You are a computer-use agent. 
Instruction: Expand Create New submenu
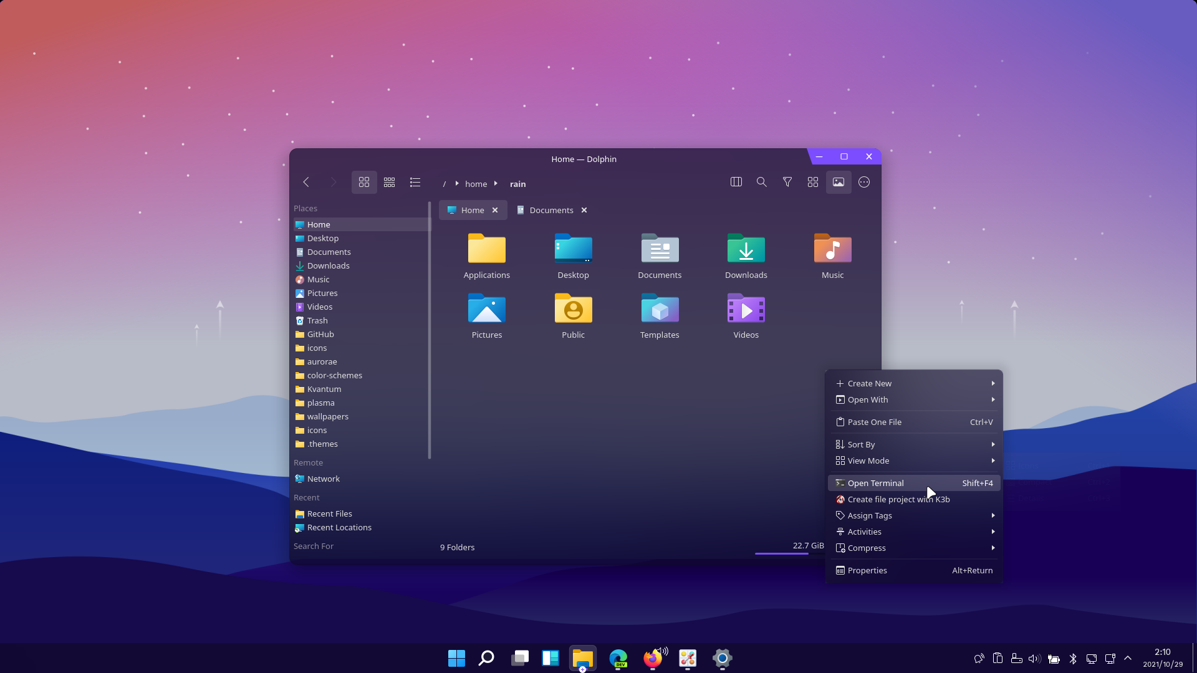click(914, 383)
